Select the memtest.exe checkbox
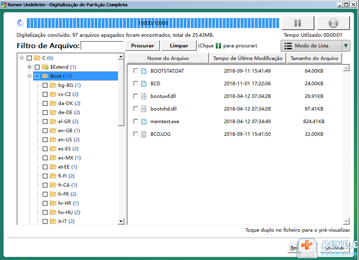 coord(136,121)
